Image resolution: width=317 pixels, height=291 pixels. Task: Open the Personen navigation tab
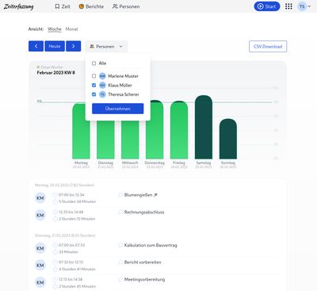coord(126,6)
